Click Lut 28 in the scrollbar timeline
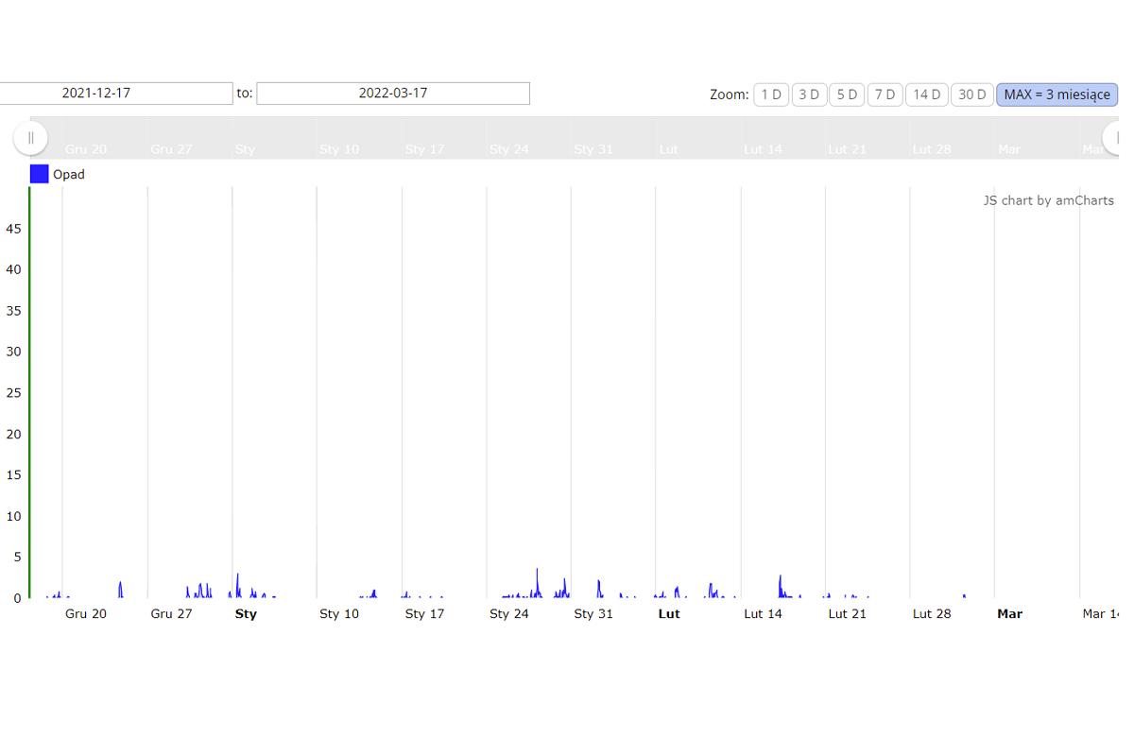The image size is (1134, 756). 932,149
